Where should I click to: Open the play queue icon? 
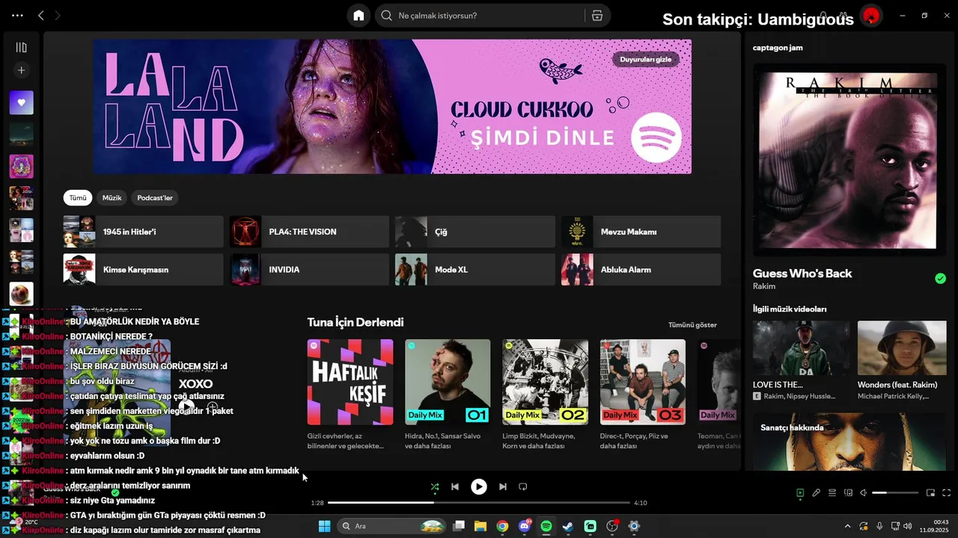832,492
